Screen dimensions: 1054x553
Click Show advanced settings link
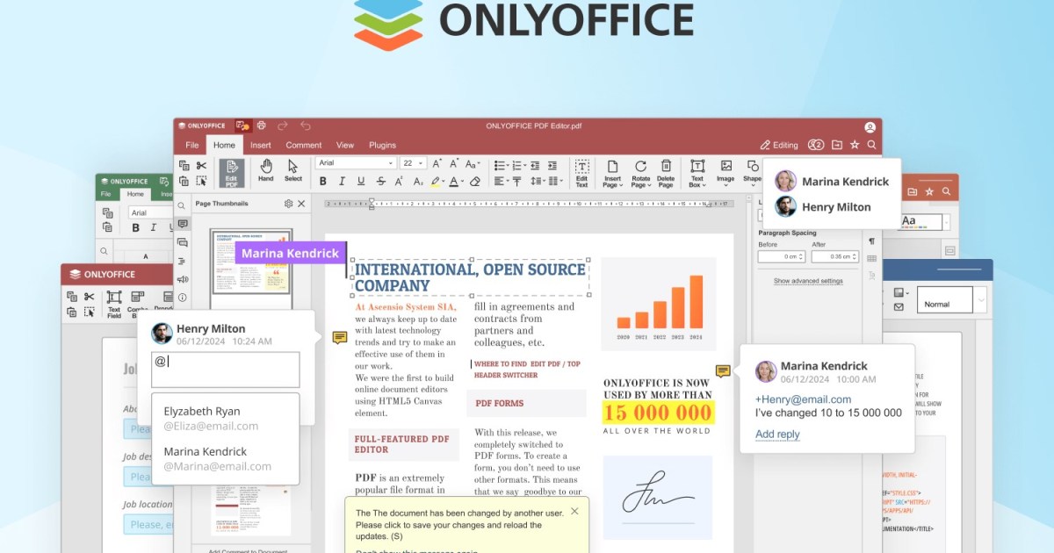click(808, 281)
